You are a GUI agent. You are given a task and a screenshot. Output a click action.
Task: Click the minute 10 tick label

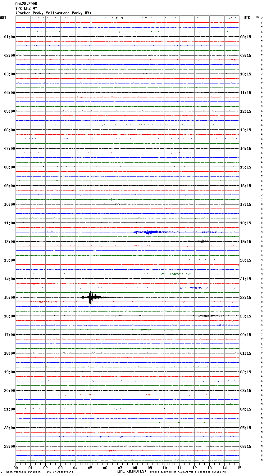coord(165,468)
